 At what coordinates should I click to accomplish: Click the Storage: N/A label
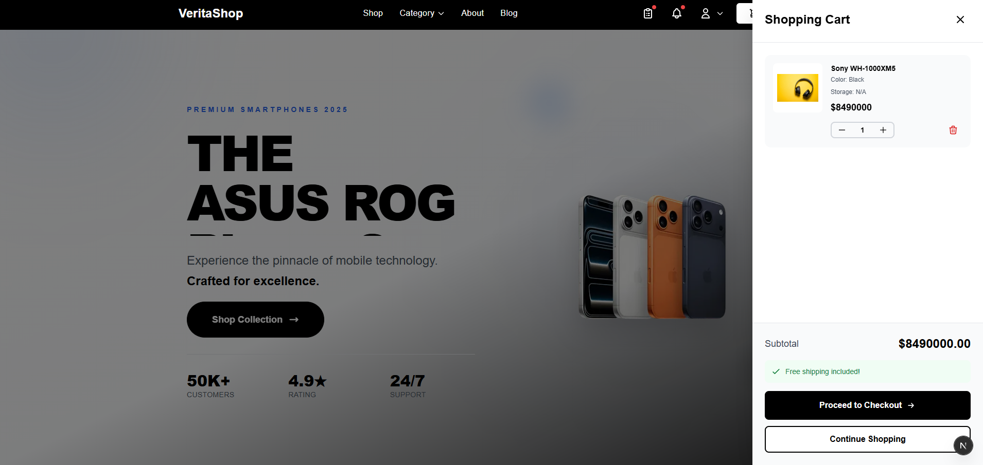pos(848,92)
